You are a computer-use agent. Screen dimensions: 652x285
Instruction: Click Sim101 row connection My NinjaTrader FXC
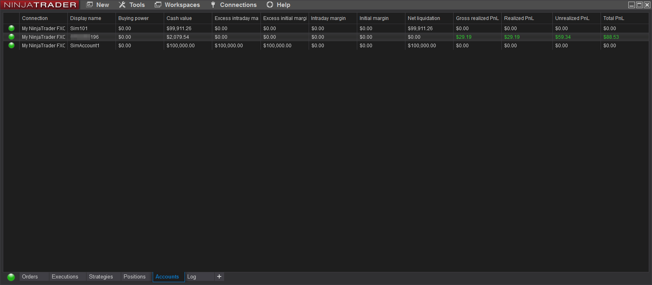[44, 29]
